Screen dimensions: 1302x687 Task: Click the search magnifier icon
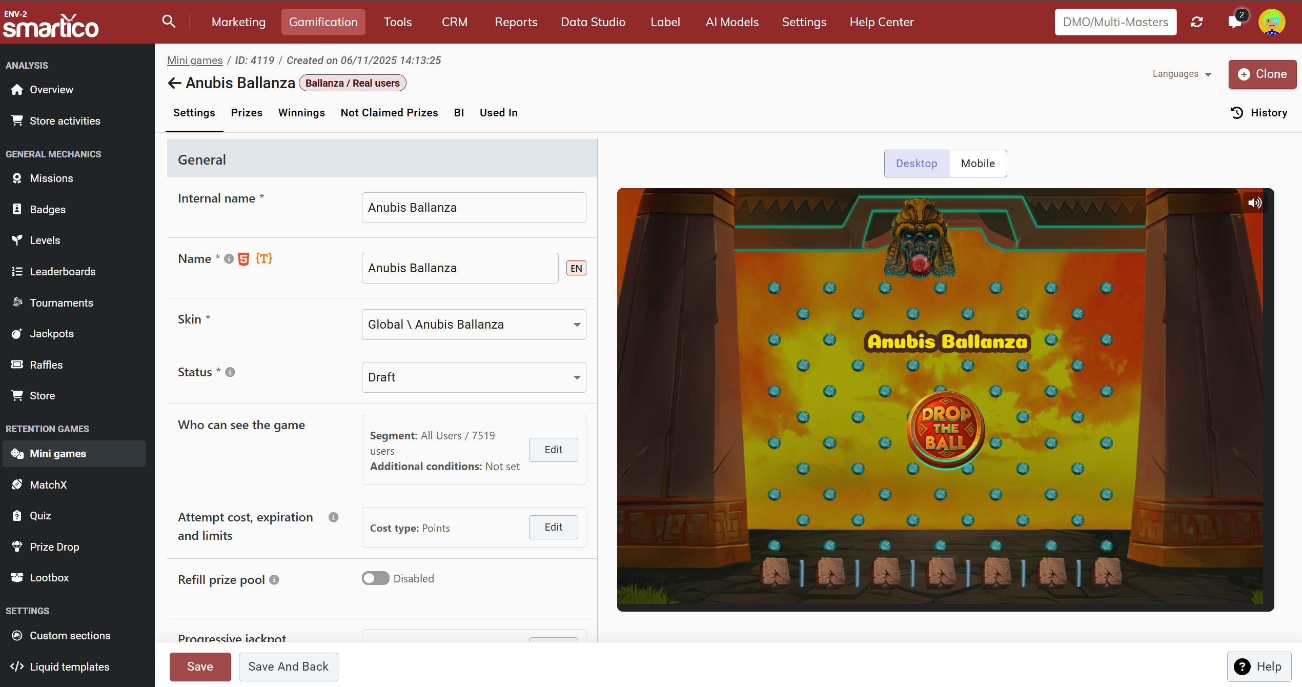pyautogui.click(x=169, y=22)
